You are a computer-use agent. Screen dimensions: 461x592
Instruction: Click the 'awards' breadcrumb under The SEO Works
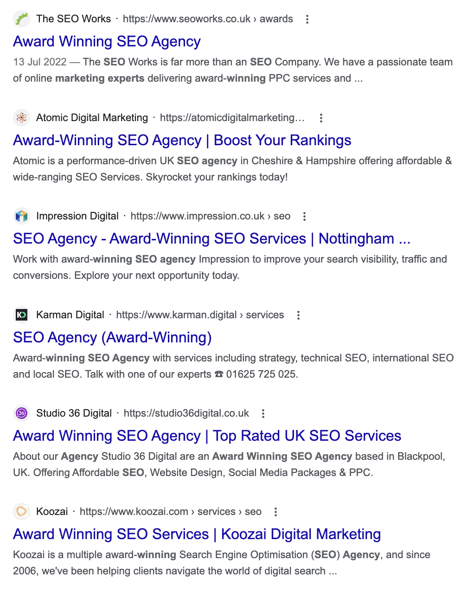tap(276, 19)
